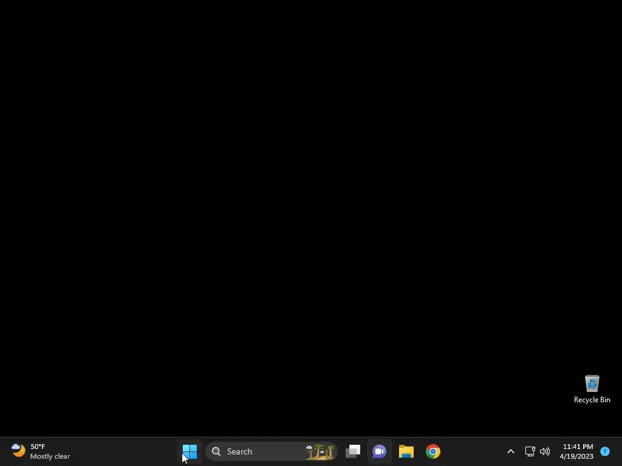Image resolution: width=622 pixels, height=466 pixels.
Task: Open File Explorer from the taskbar
Action: [x=406, y=451]
